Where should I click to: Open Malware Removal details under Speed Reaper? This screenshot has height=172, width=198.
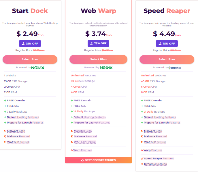coord(155,136)
